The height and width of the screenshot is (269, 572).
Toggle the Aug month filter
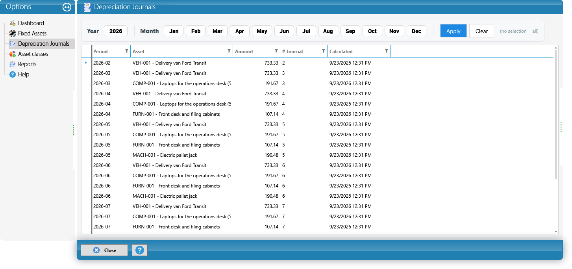(x=328, y=31)
